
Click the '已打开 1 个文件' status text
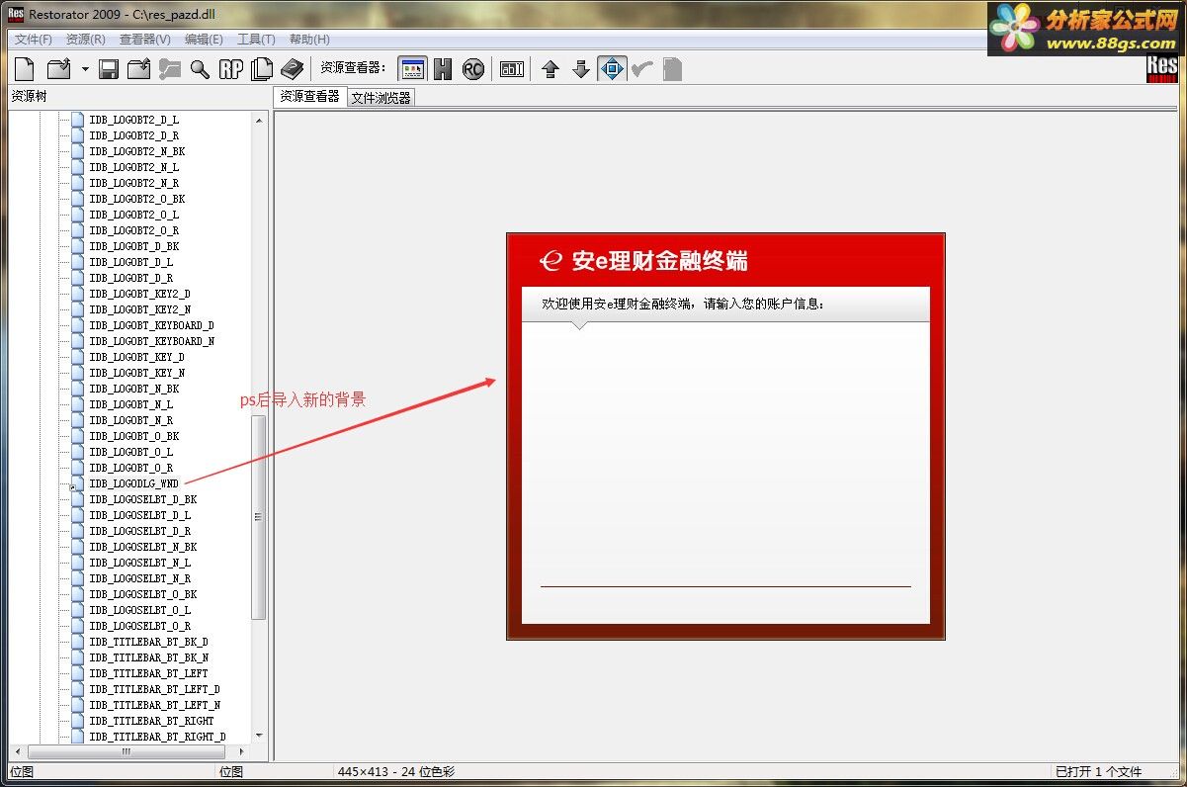click(1098, 772)
